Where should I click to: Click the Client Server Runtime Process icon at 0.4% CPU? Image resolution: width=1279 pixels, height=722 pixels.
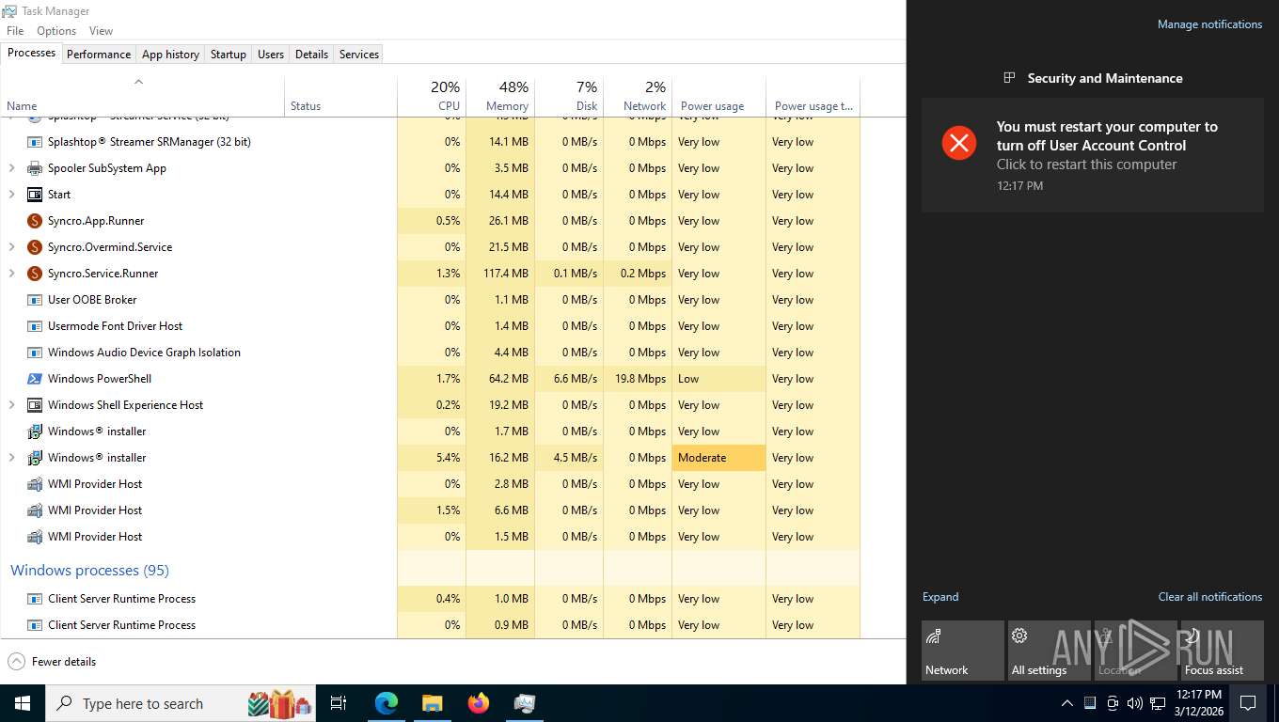pyautogui.click(x=35, y=599)
